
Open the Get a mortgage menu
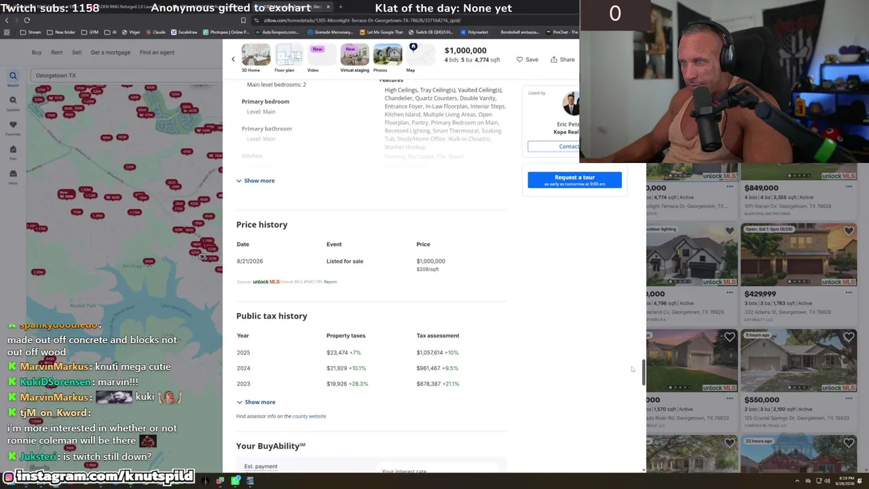110,52
